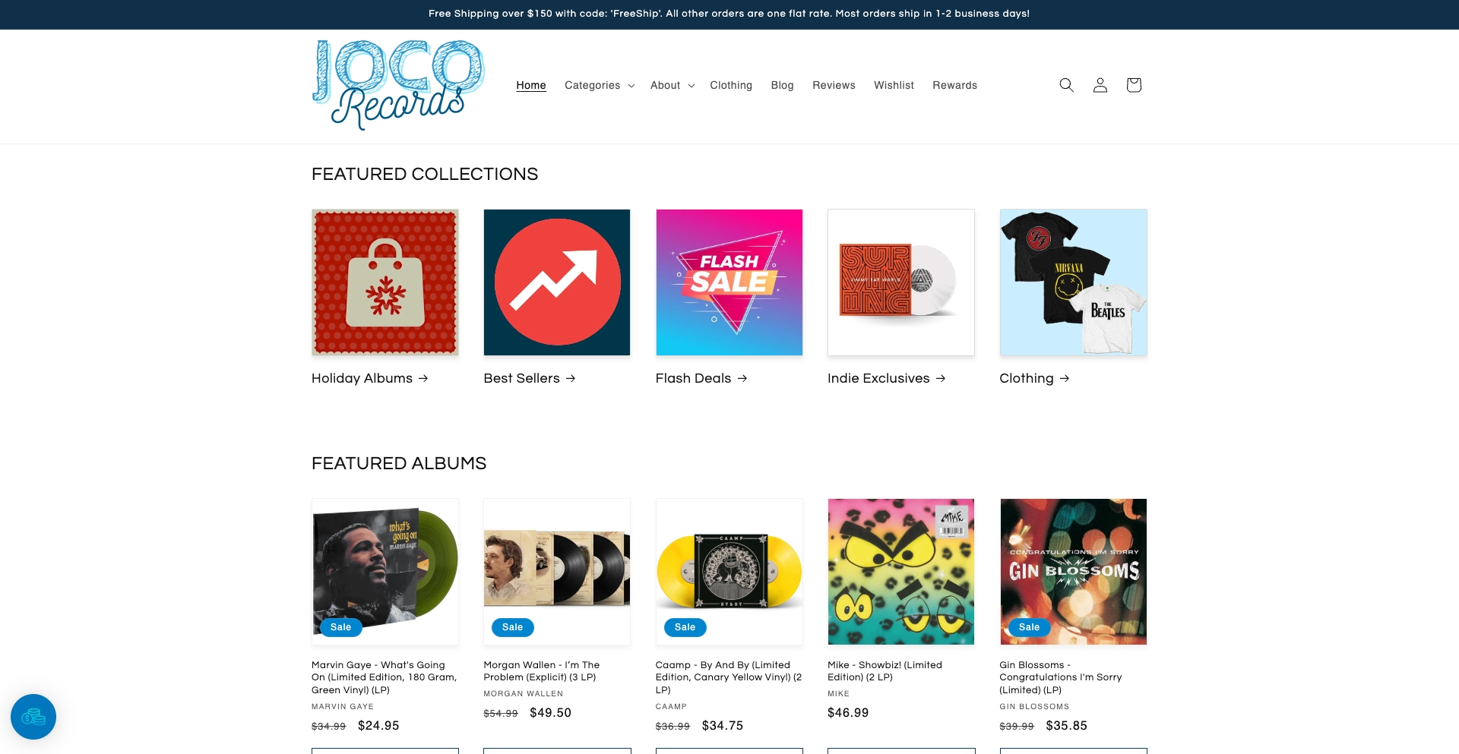The width and height of the screenshot is (1459, 754).
Task: Click the account log in icon
Action: [x=1100, y=85]
